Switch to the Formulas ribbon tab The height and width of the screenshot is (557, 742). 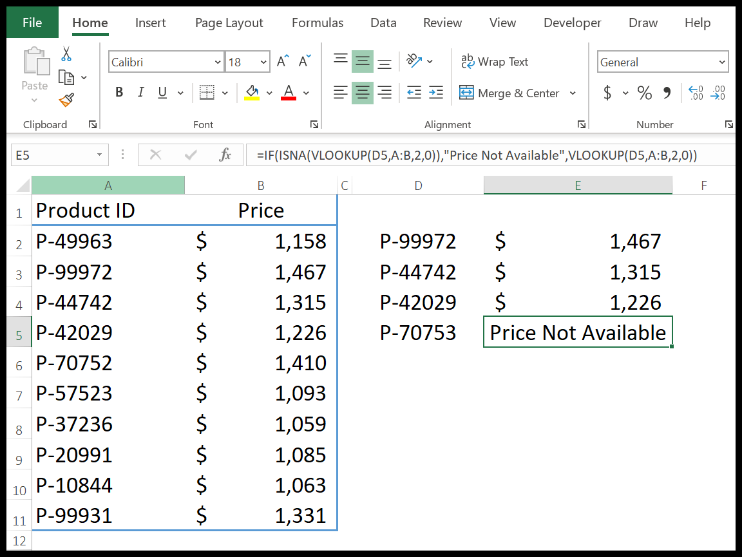click(317, 23)
